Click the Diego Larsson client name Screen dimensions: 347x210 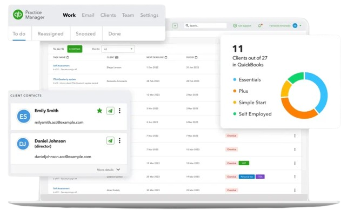[x=114, y=67]
